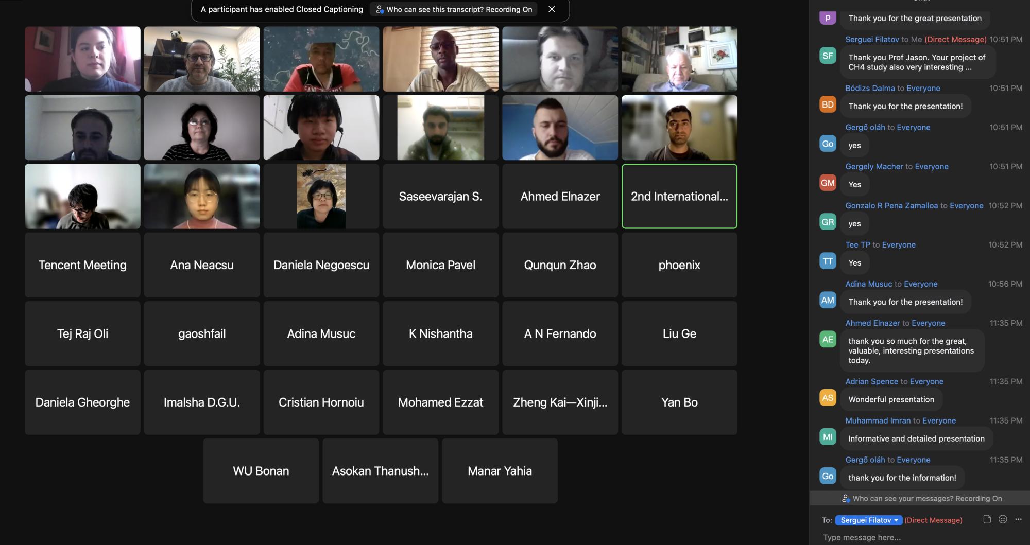Click Bódizs Dalma's BD avatar icon
Screen dimensions: 1030x545
coord(828,104)
